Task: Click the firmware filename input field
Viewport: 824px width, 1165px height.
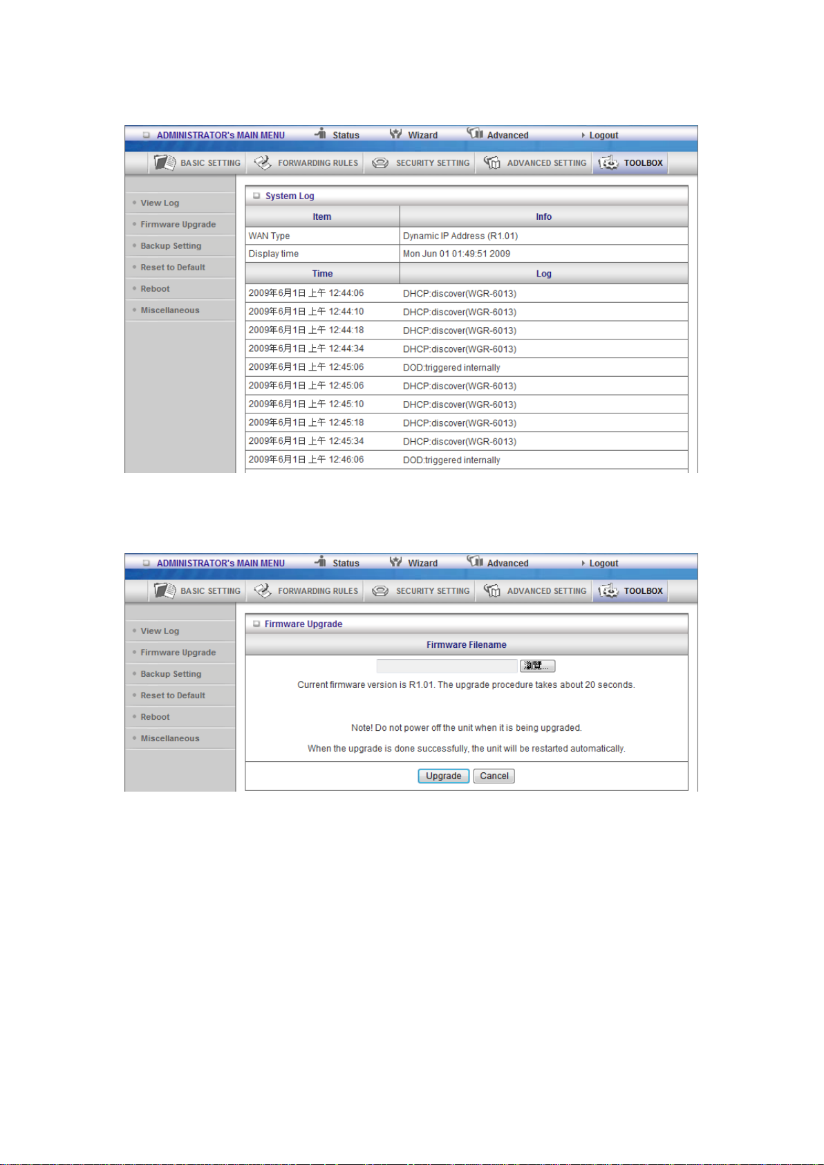Action: pos(447,666)
